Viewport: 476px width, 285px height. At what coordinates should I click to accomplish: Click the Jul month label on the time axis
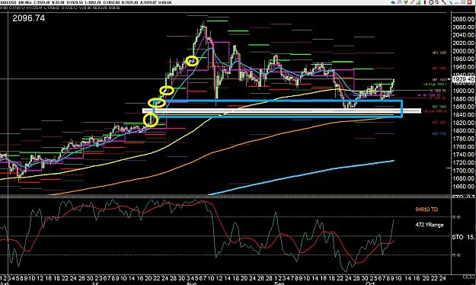tap(95, 283)
